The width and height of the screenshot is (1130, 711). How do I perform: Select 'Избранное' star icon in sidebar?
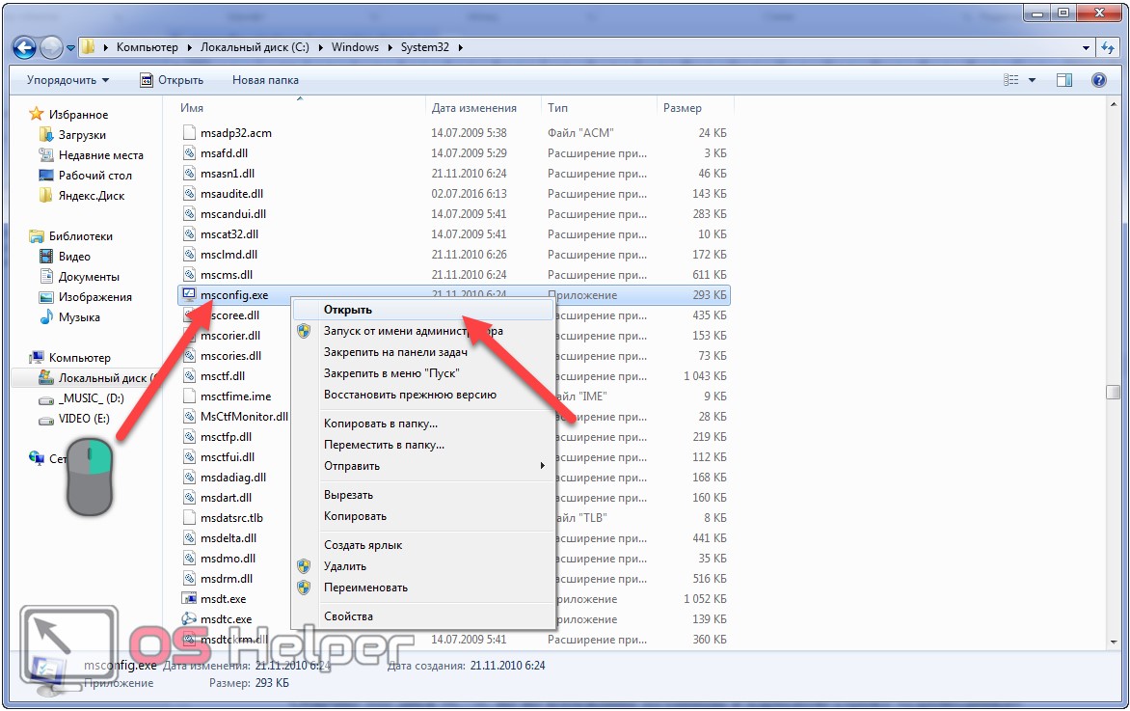[36, 114]
